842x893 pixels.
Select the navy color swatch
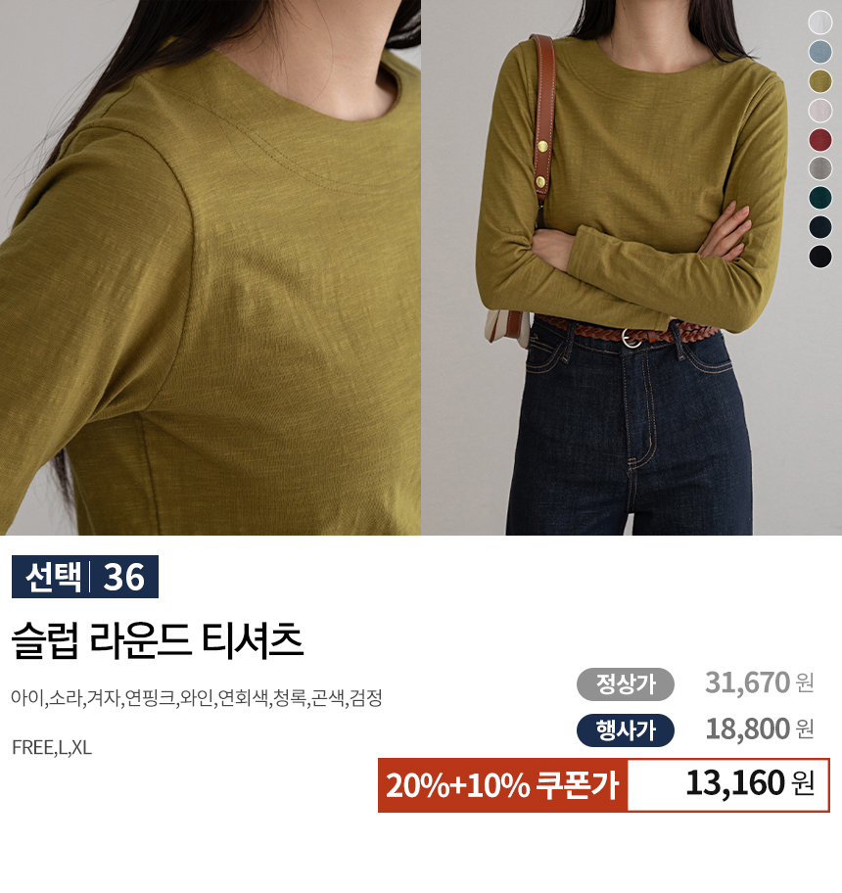[x=820, y=226]
